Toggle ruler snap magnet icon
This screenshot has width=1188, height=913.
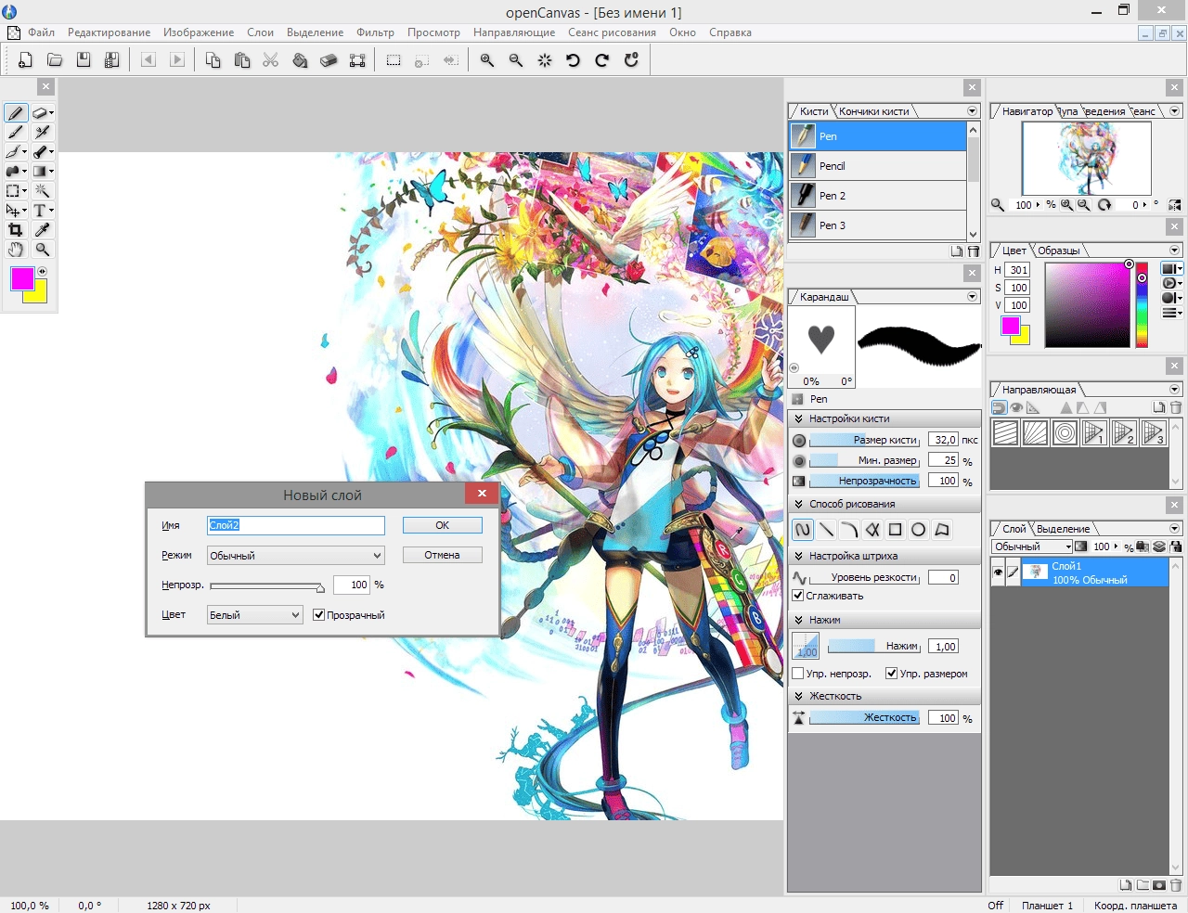click(999, 407)
